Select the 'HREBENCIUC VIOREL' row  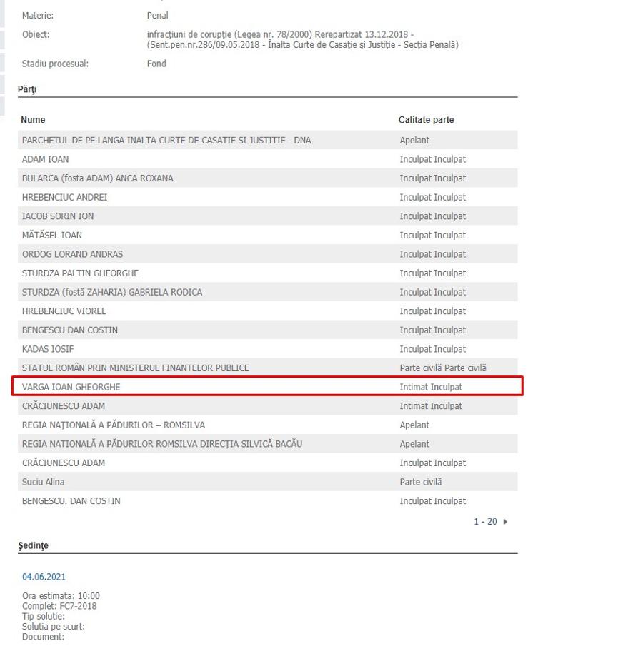tap(267, 311)
